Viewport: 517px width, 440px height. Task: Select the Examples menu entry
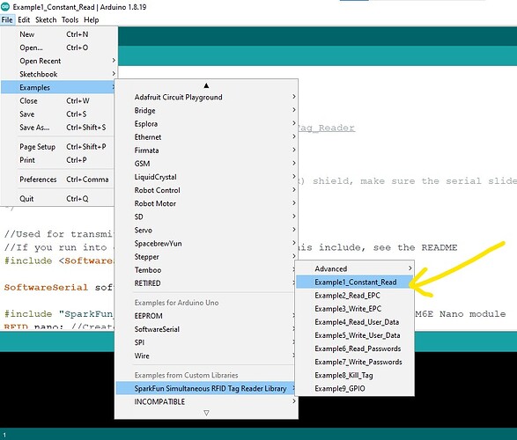pyautogui.click(x=58, y=87)
